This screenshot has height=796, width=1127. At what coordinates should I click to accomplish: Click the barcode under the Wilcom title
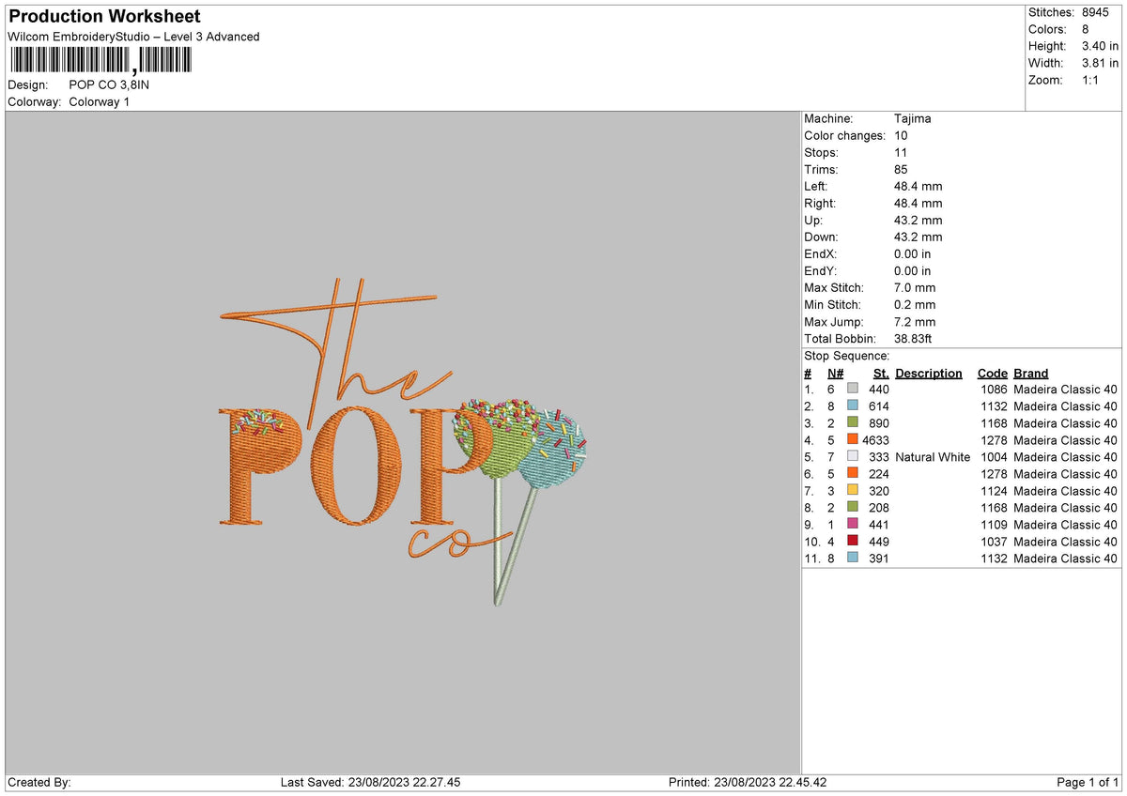[x=100, y=61]
